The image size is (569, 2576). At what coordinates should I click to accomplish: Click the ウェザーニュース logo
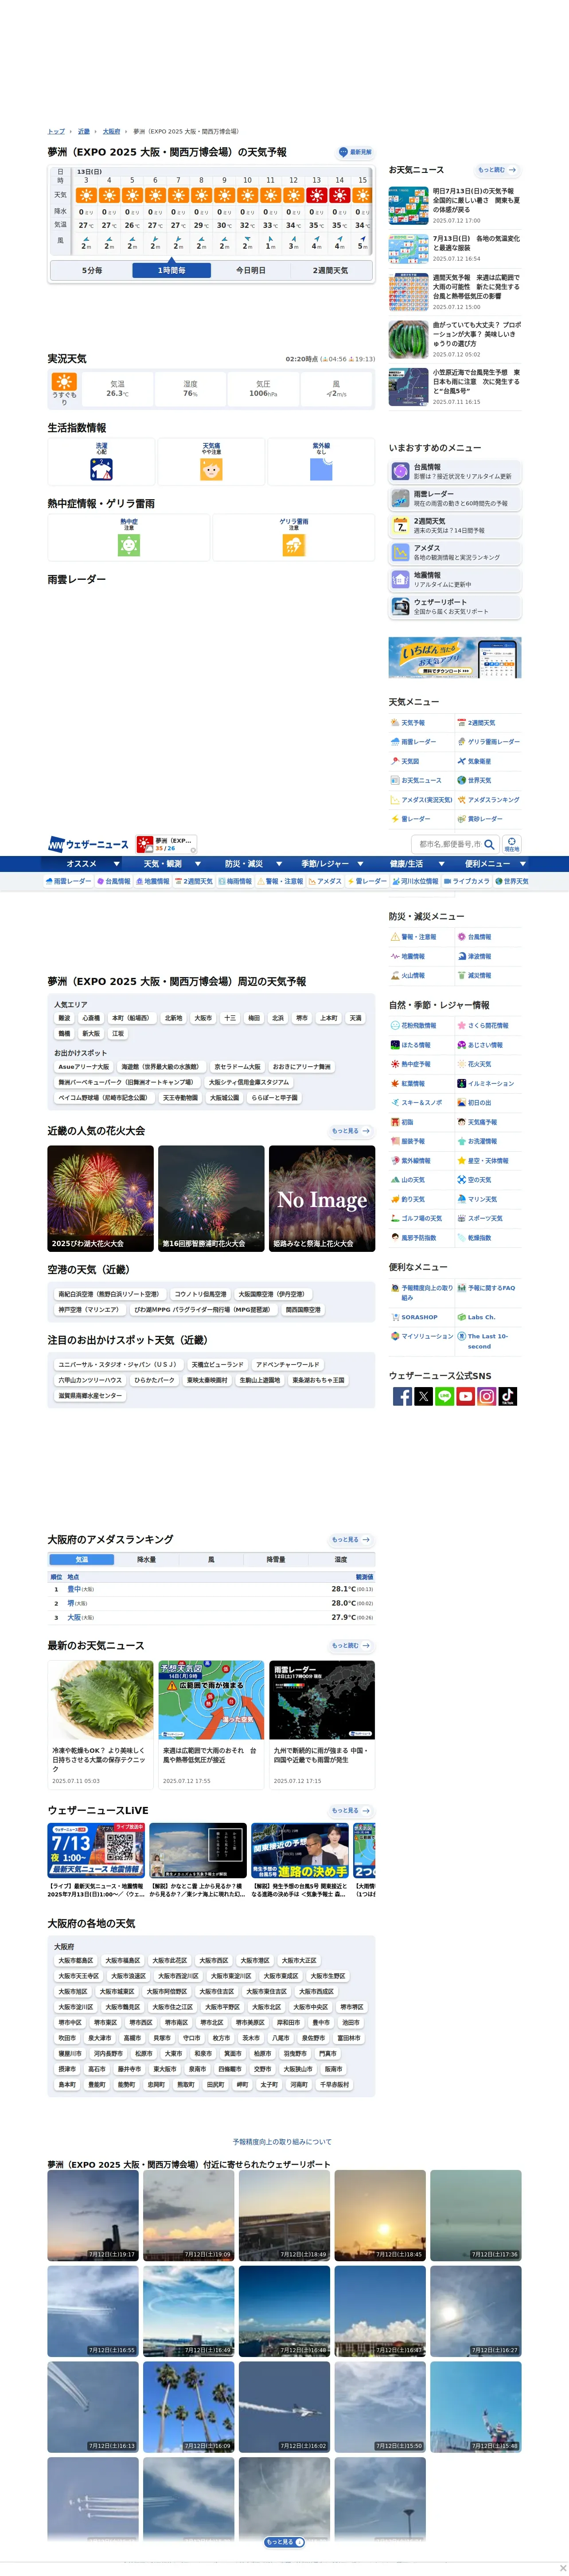(x=88, y=844)
